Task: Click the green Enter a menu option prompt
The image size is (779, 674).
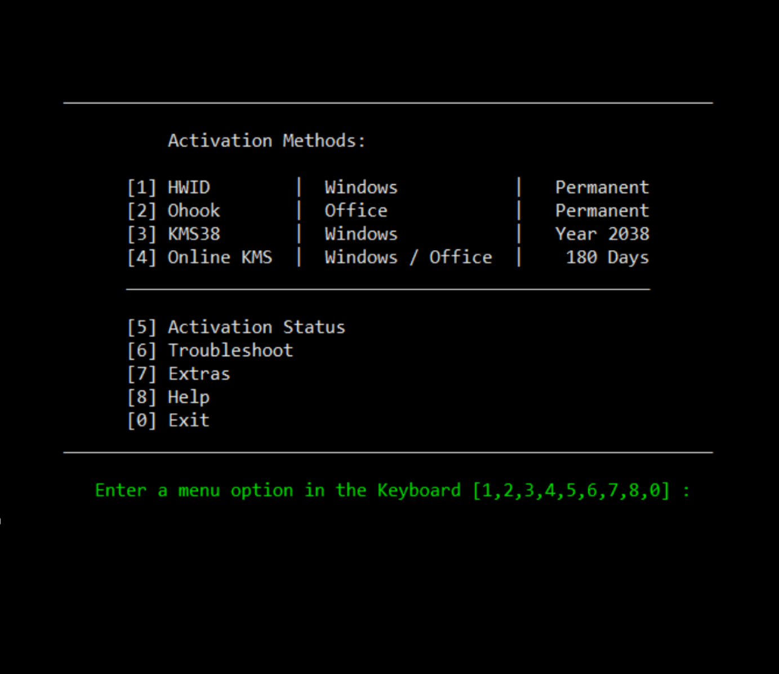Action: pos(278,490)
